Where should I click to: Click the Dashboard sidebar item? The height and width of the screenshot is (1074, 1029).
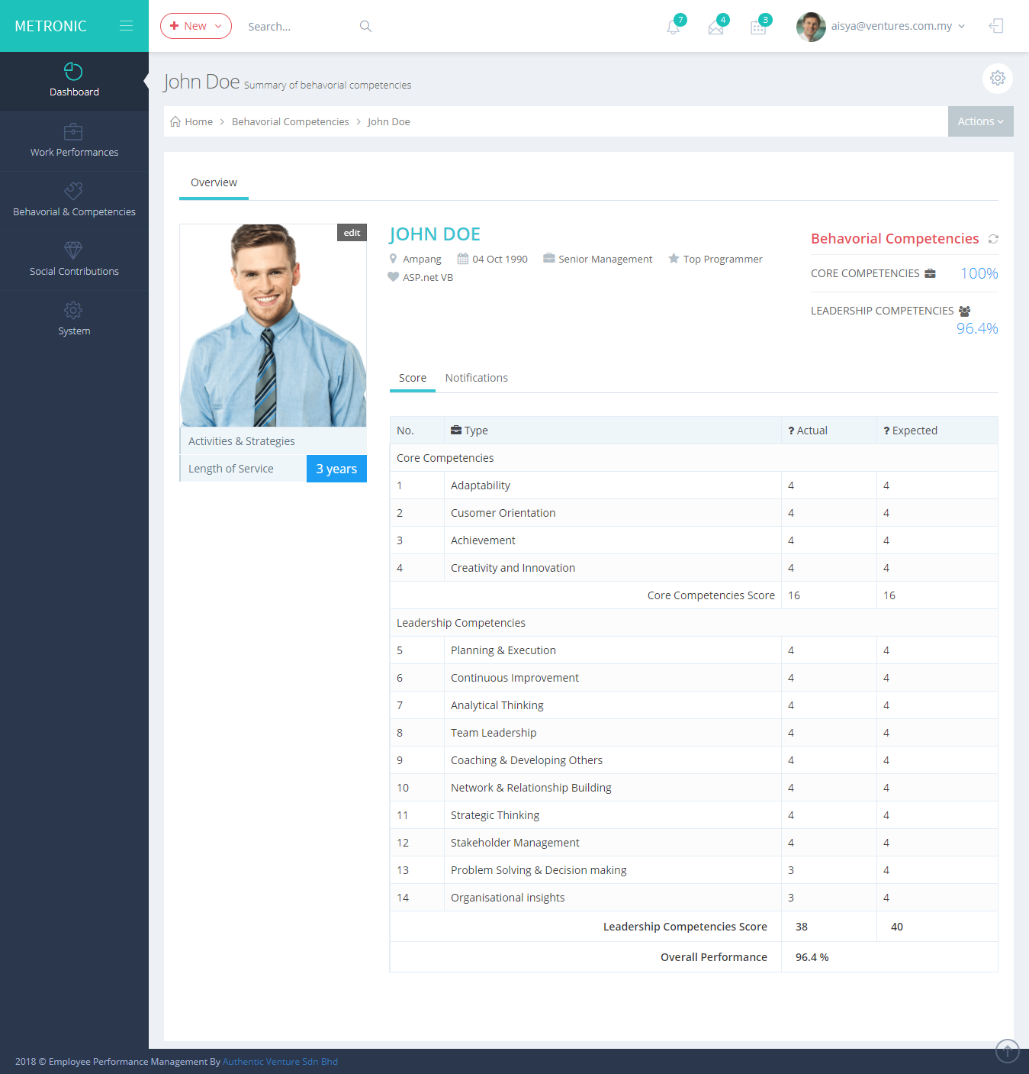point(74,82)
